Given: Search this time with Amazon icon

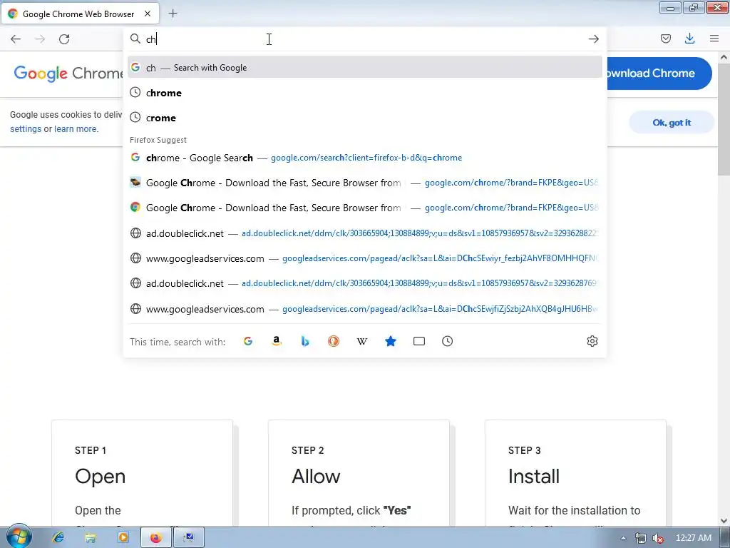Looking at the screenshot, I should click(x=277, y=341).
